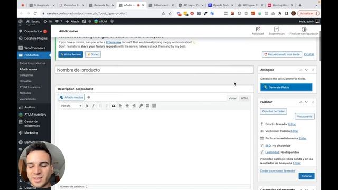Open Finalizar configuración
Screen dimensions: 338x190
(304, 31)
